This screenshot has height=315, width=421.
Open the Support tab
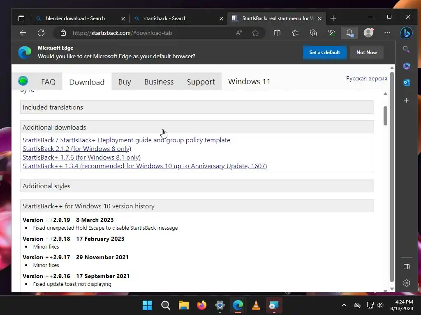pyautogui.click(x=201, y=82)
